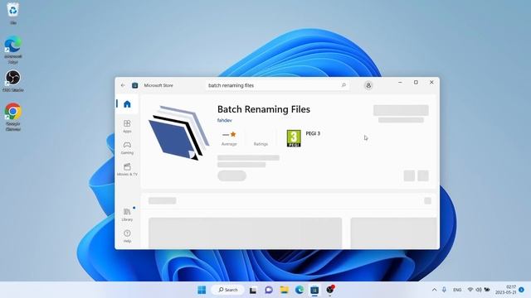Viewport: 531px width, 298px height.
Task: Open Help in the Store sidebar
Action: click(x=127, y=236)
